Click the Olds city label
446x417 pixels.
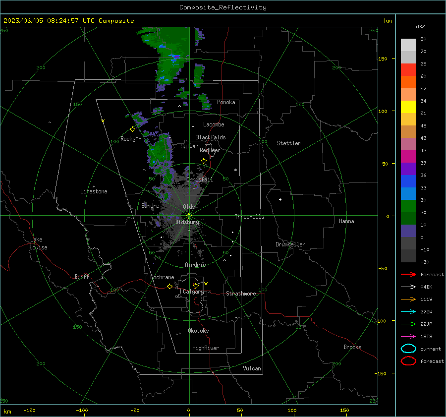[x=189, y=207]
